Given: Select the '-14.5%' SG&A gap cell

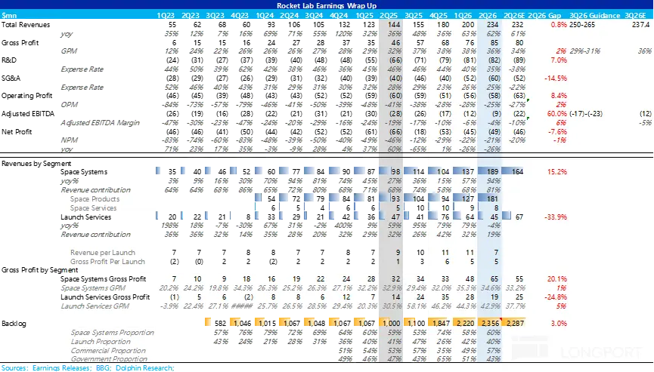Looking at the screenshot, I should pos(556,78).
